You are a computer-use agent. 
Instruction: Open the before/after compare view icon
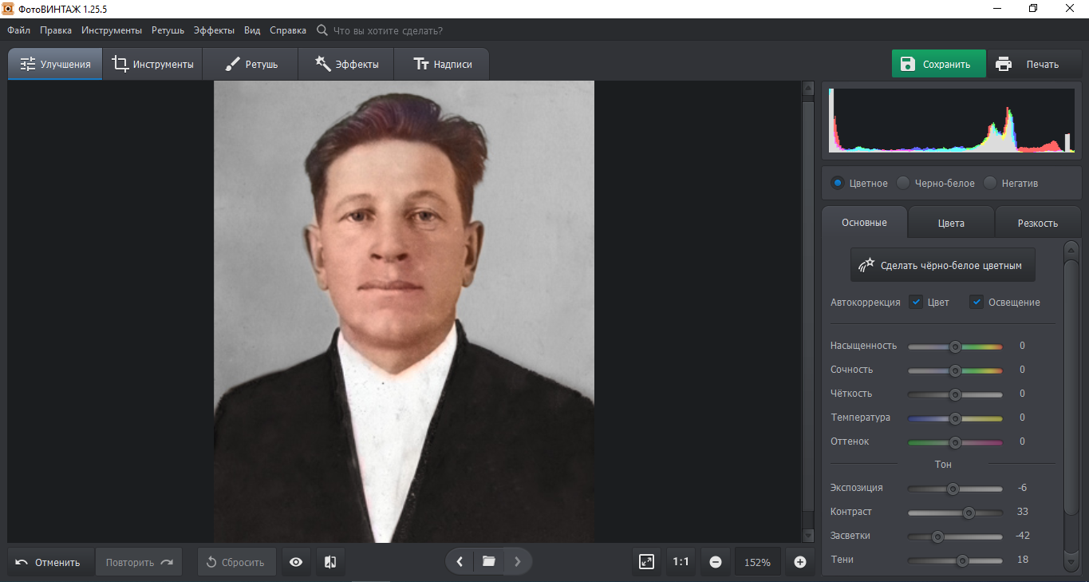(x=330, y=562)
